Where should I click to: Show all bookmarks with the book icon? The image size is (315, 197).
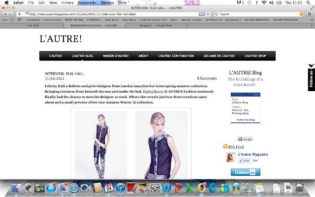pyautogui.click(x=12, y=20)
